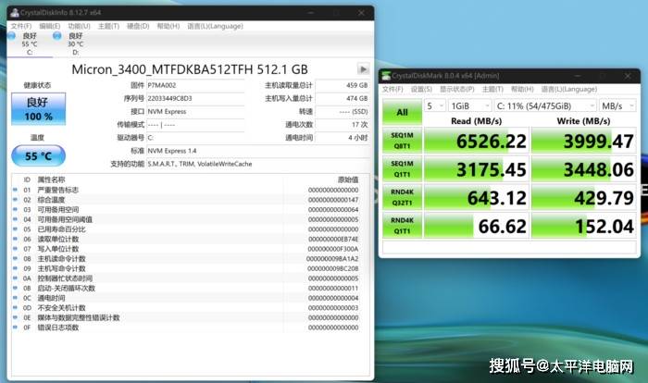
Task: Click status dot for attribute 01 严重警告标志
Action: (x=14, y=190)
